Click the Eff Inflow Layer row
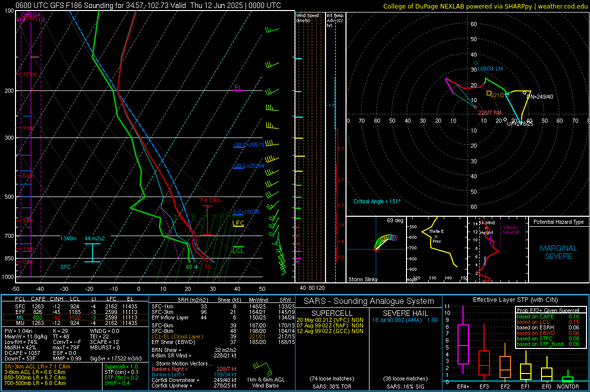590x392 pixels. point(223,317)
